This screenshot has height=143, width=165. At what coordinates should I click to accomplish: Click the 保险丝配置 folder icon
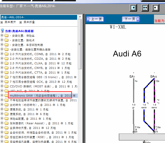(x=6, y=119)
